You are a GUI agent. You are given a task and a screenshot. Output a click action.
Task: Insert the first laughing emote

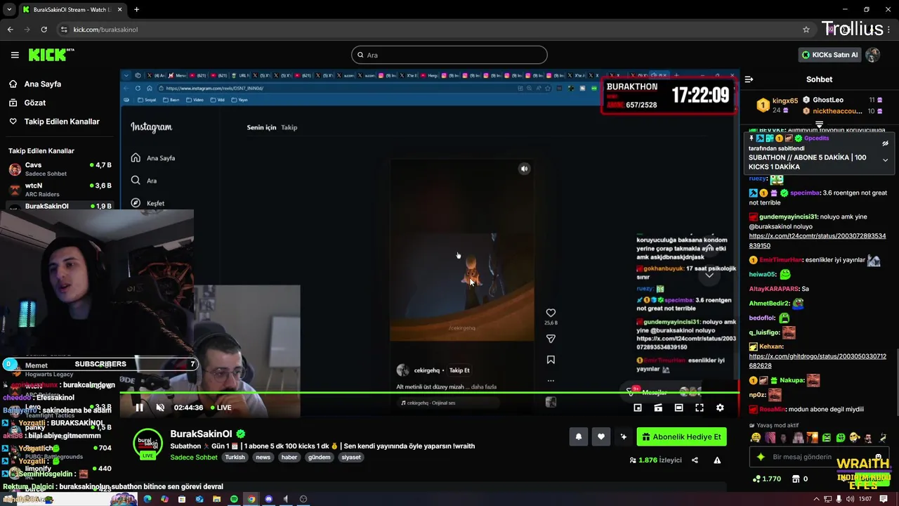[756, 438]
